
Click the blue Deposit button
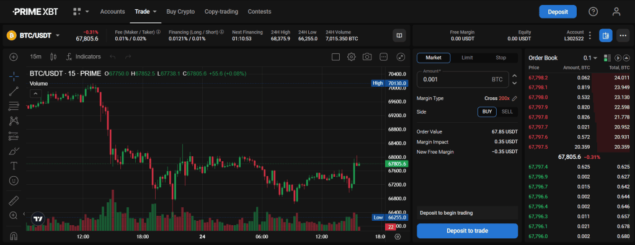(557, 12)
